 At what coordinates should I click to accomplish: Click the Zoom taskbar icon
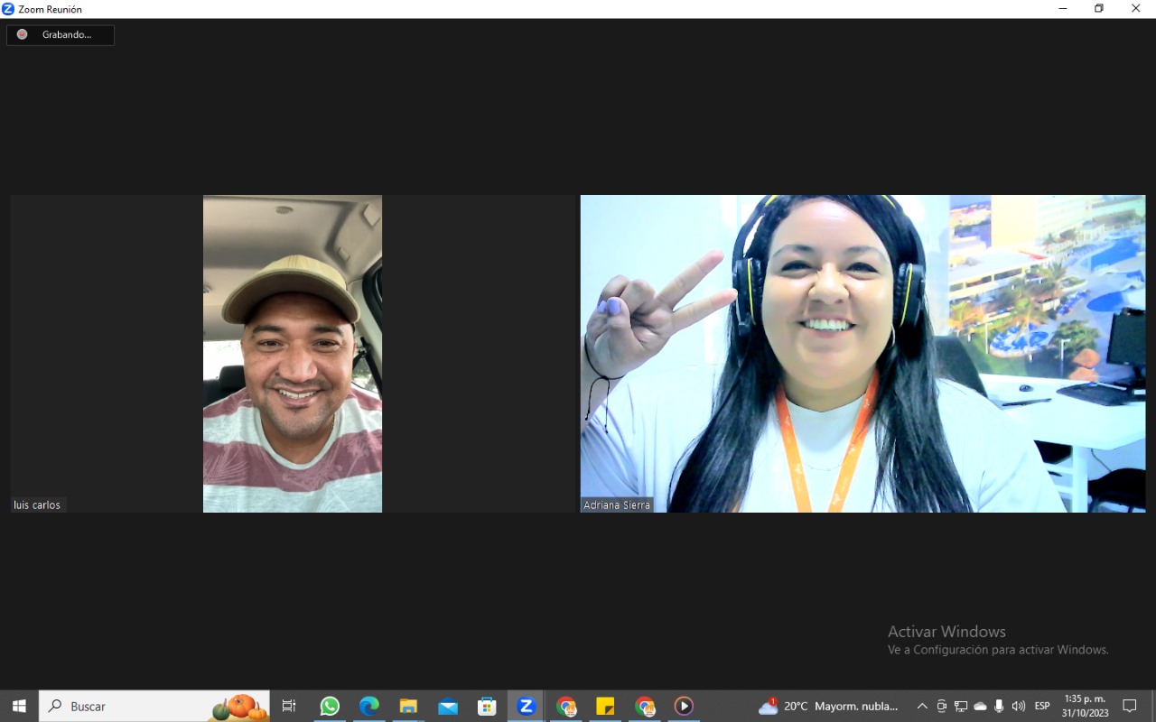[527, 706]
